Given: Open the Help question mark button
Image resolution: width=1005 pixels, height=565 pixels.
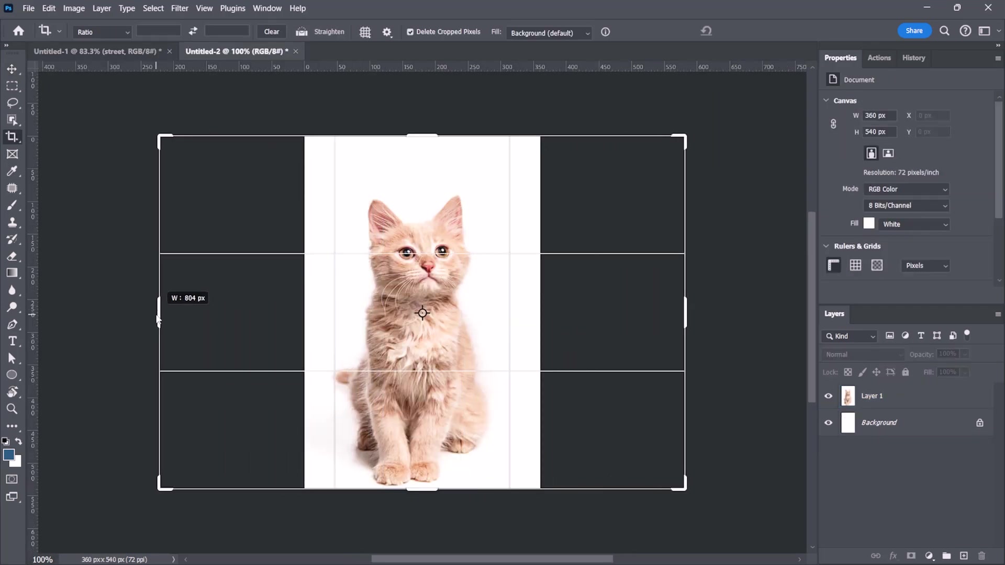Looking at the screenshot, I should click(965, 31).
